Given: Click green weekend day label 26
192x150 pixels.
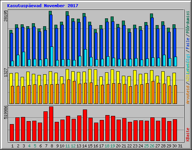Looking at the screenshot, I should click(152, 146).
